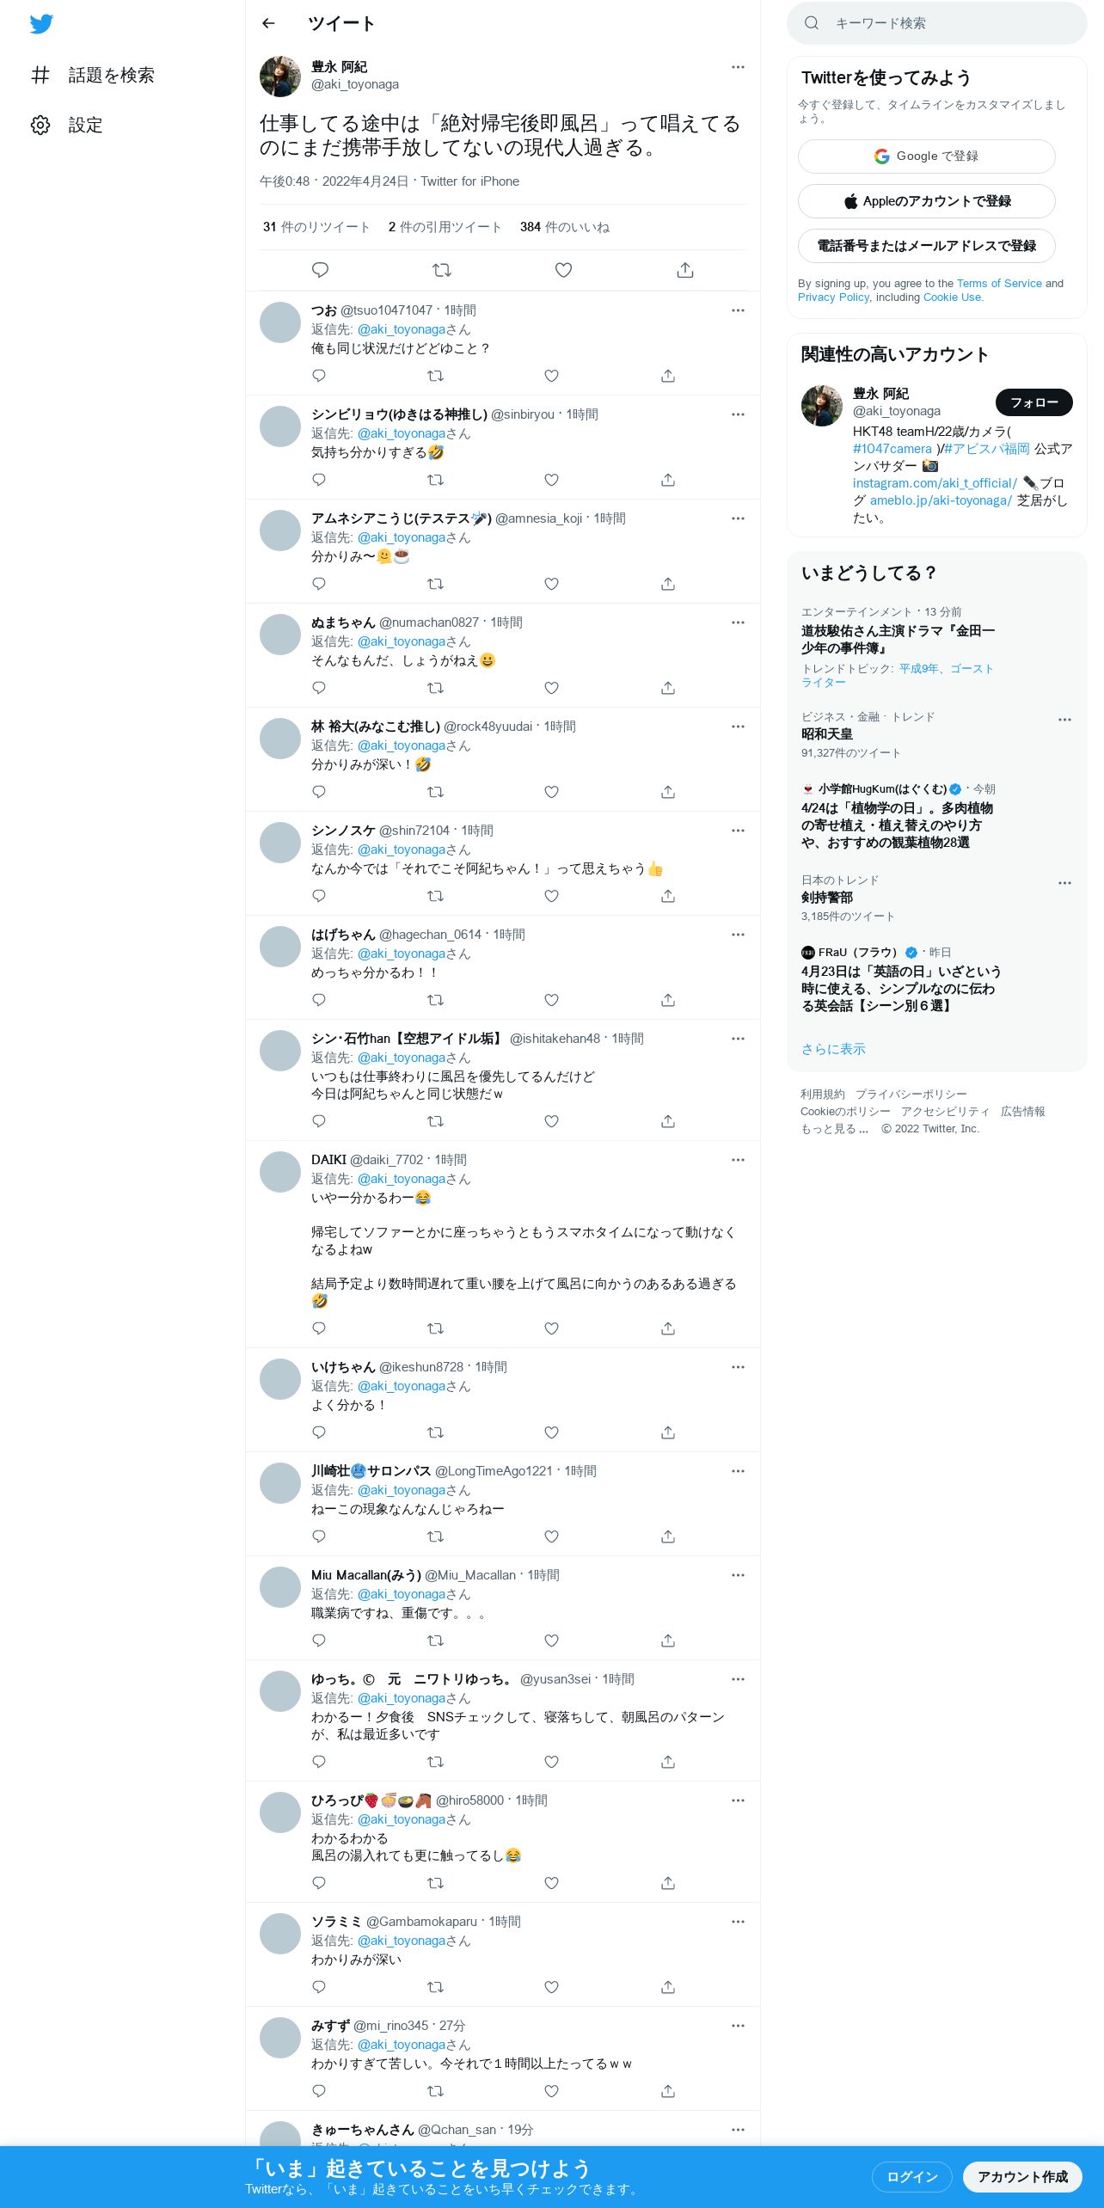1104x2208 pixels.
Task: Open more options for 昭和天皇 trend
Action: pos(1064,720)
